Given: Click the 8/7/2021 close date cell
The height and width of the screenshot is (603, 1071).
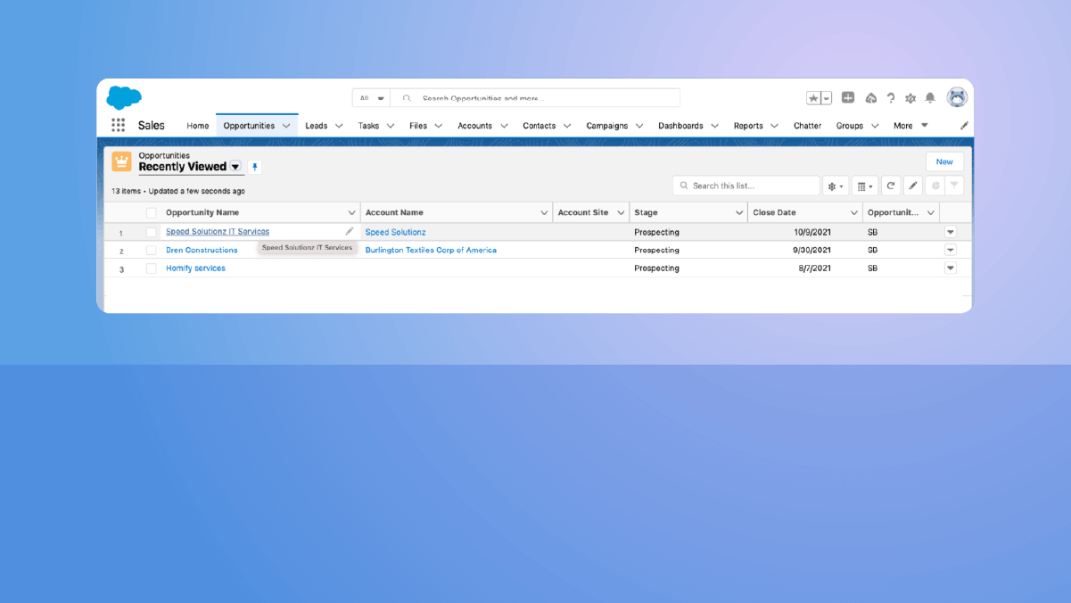Looking at the screenshot, I should pyautogui.click(x=814, y=268).
